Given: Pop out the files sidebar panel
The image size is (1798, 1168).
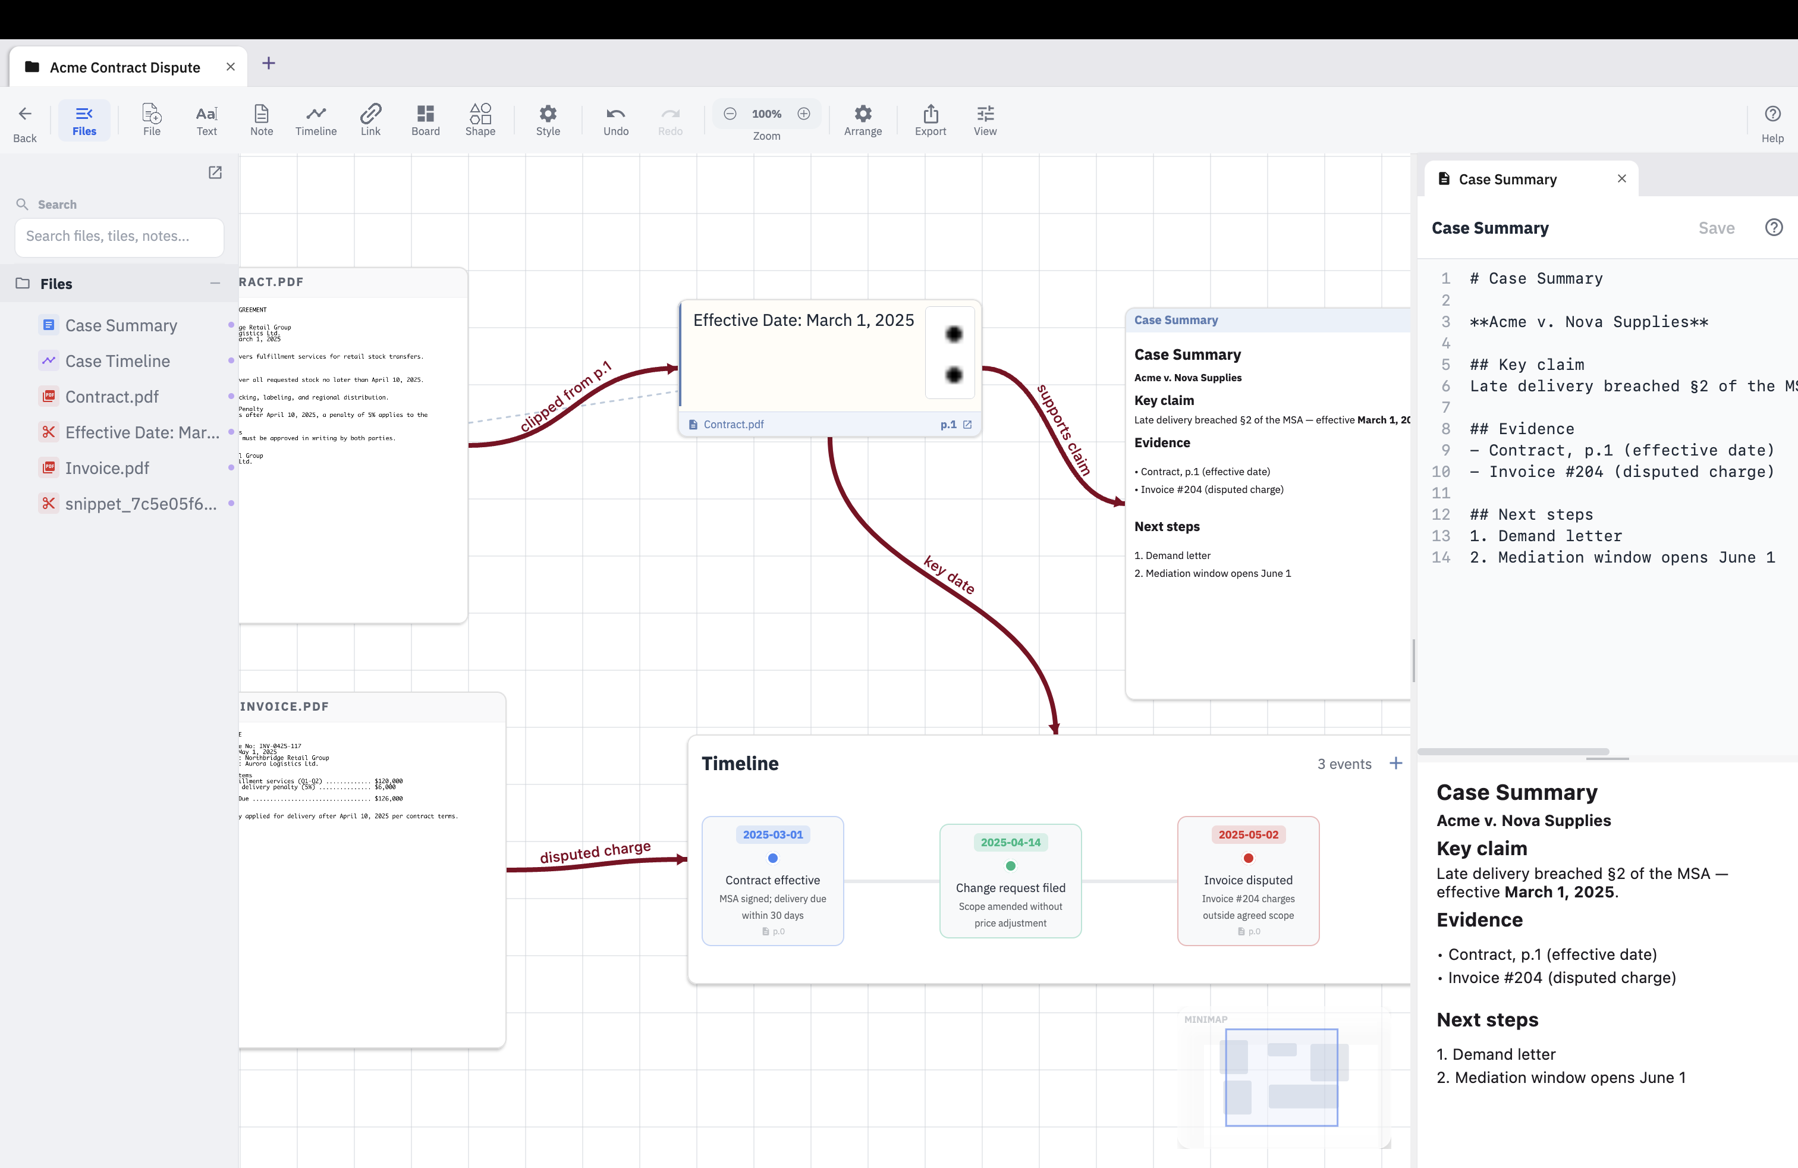Looking at the screenshot, I should (215, 173).
